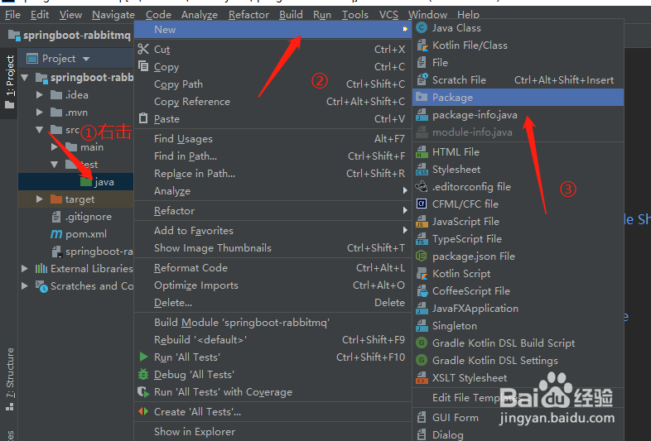Expand the main folder
The height and width of the screenshot is (441, 651).
pos(55,146)
